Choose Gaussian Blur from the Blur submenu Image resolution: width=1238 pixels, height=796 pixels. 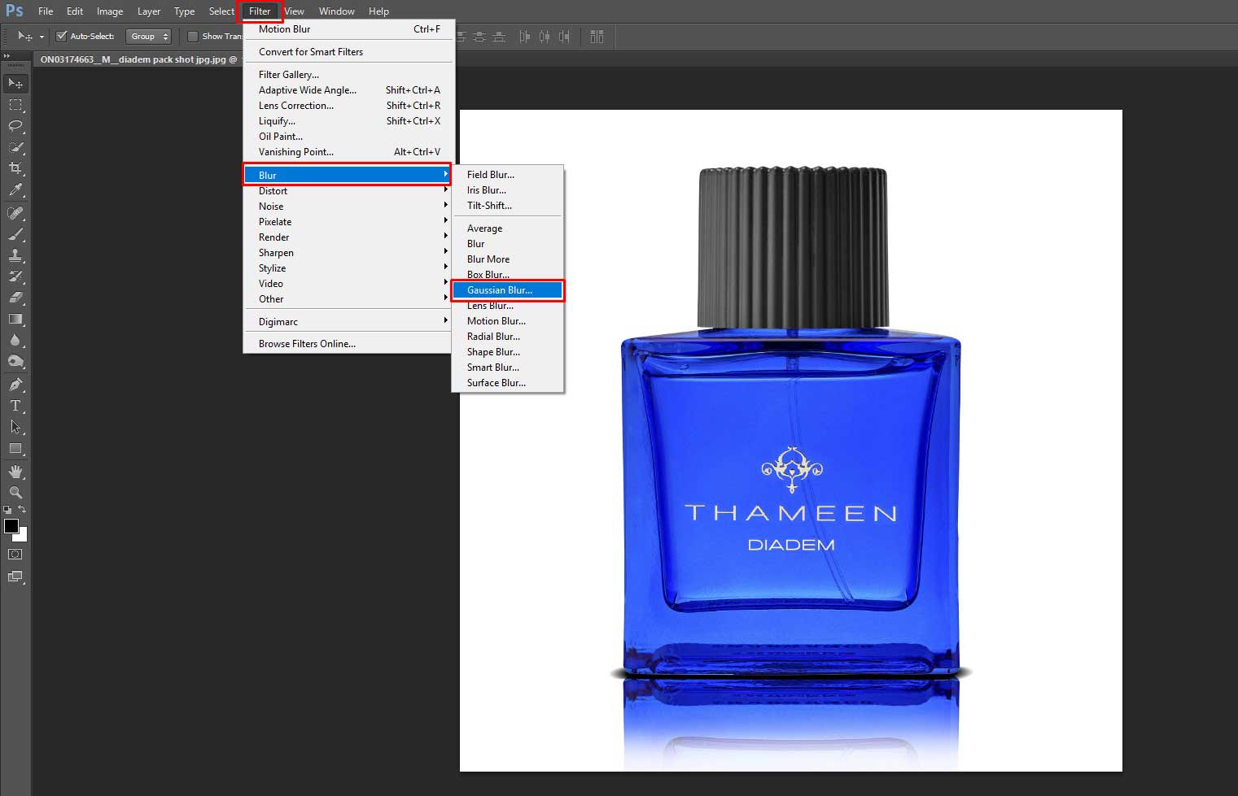pyautogui.click(x=506, y=289)
